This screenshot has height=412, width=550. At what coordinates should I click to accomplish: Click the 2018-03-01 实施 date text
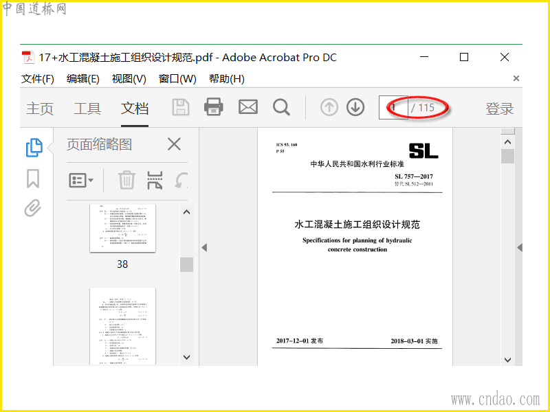click(415, 341)
